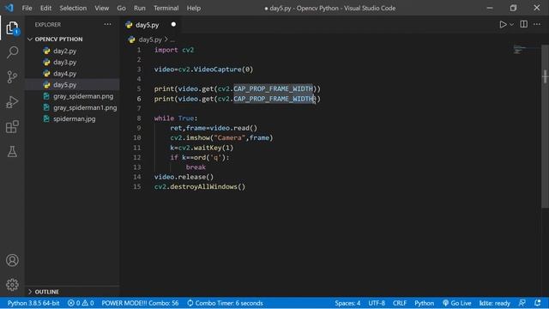
Task: Click video.release() on line 14
Action: (184, 177)
